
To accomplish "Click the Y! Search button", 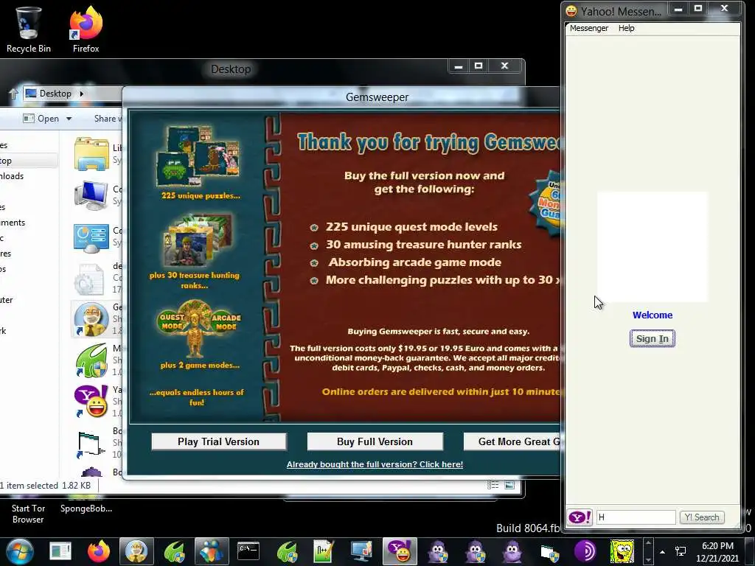I will tap(702, 517).
